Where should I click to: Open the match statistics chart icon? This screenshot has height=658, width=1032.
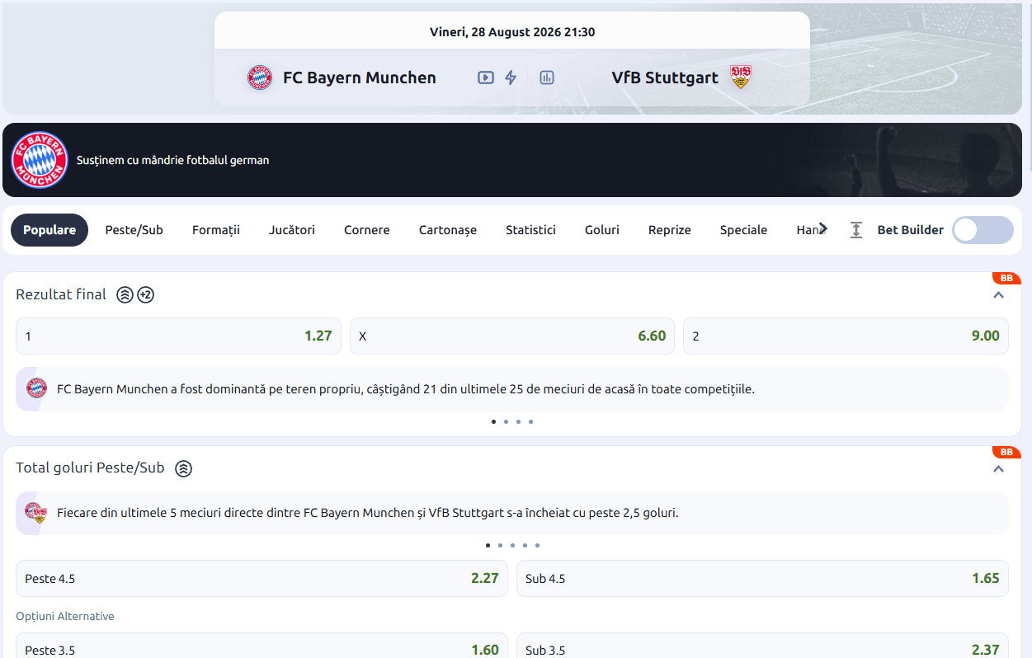(547, 78)
